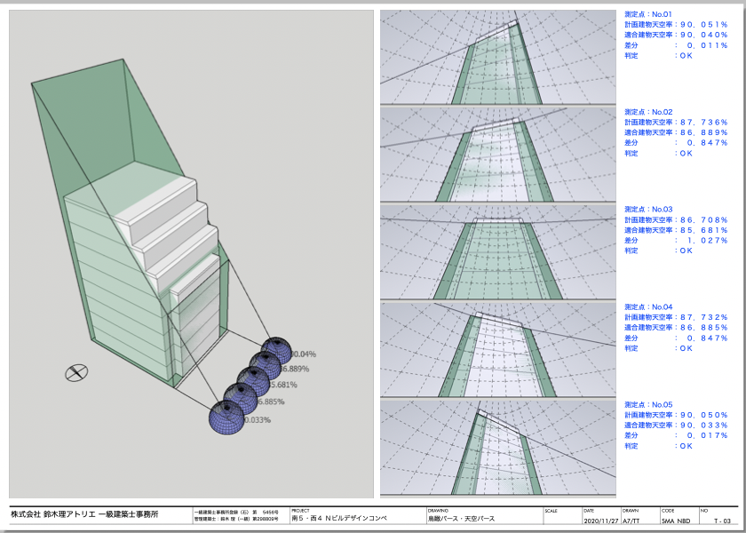The height and width of the screenshot is (533, 746).
Task: Click the 測定点：No.05 heading text
Action: (648, 404)
